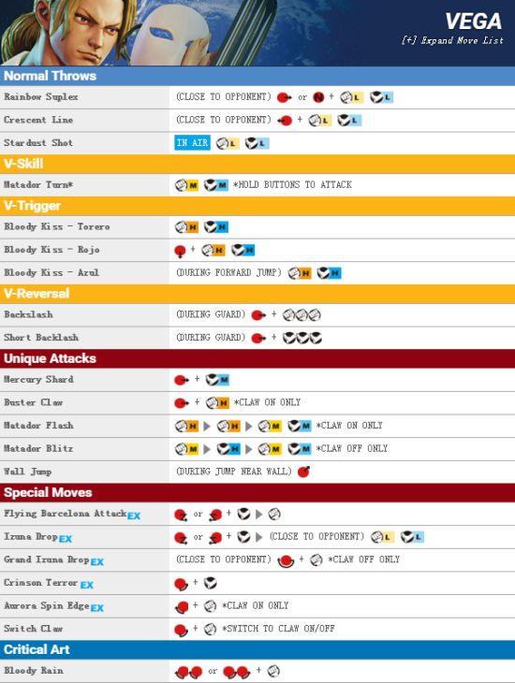Click the up-forward direction icon in Wall Jump row

point(303,472)
